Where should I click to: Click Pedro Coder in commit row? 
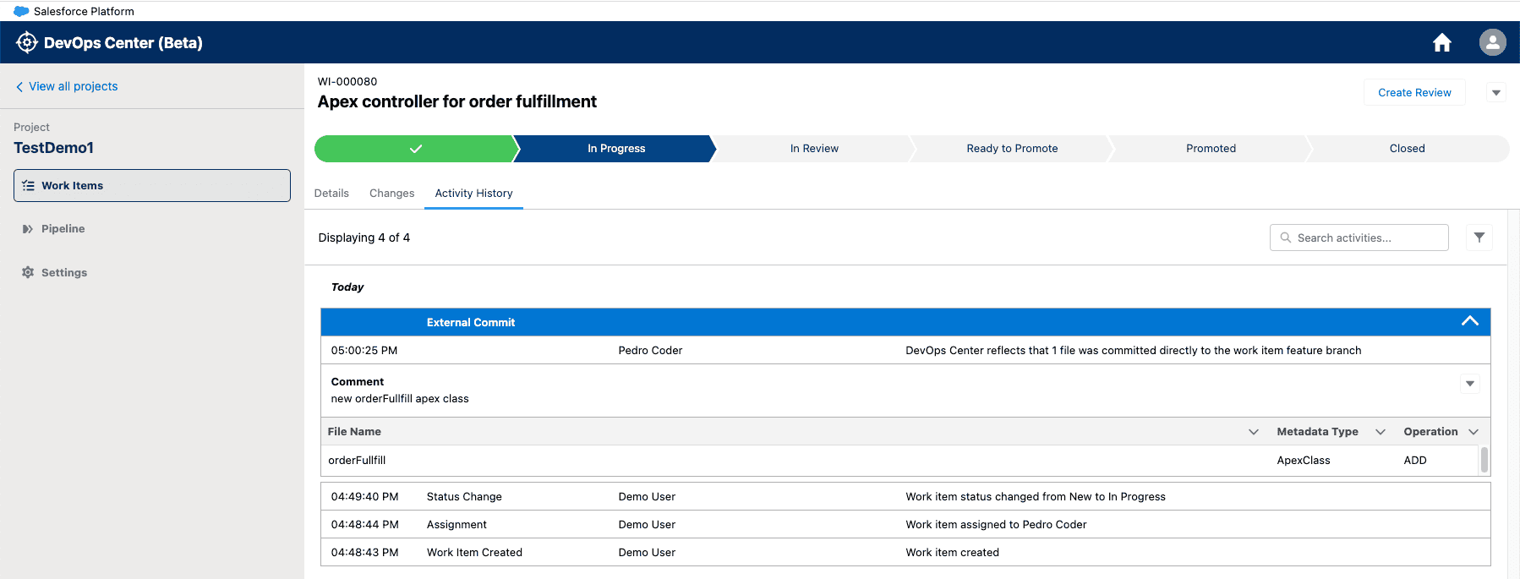[x=650, y=350]
